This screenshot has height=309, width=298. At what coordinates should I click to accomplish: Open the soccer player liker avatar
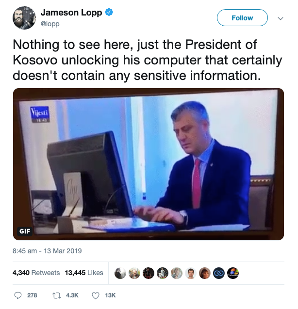pos(163,273)
